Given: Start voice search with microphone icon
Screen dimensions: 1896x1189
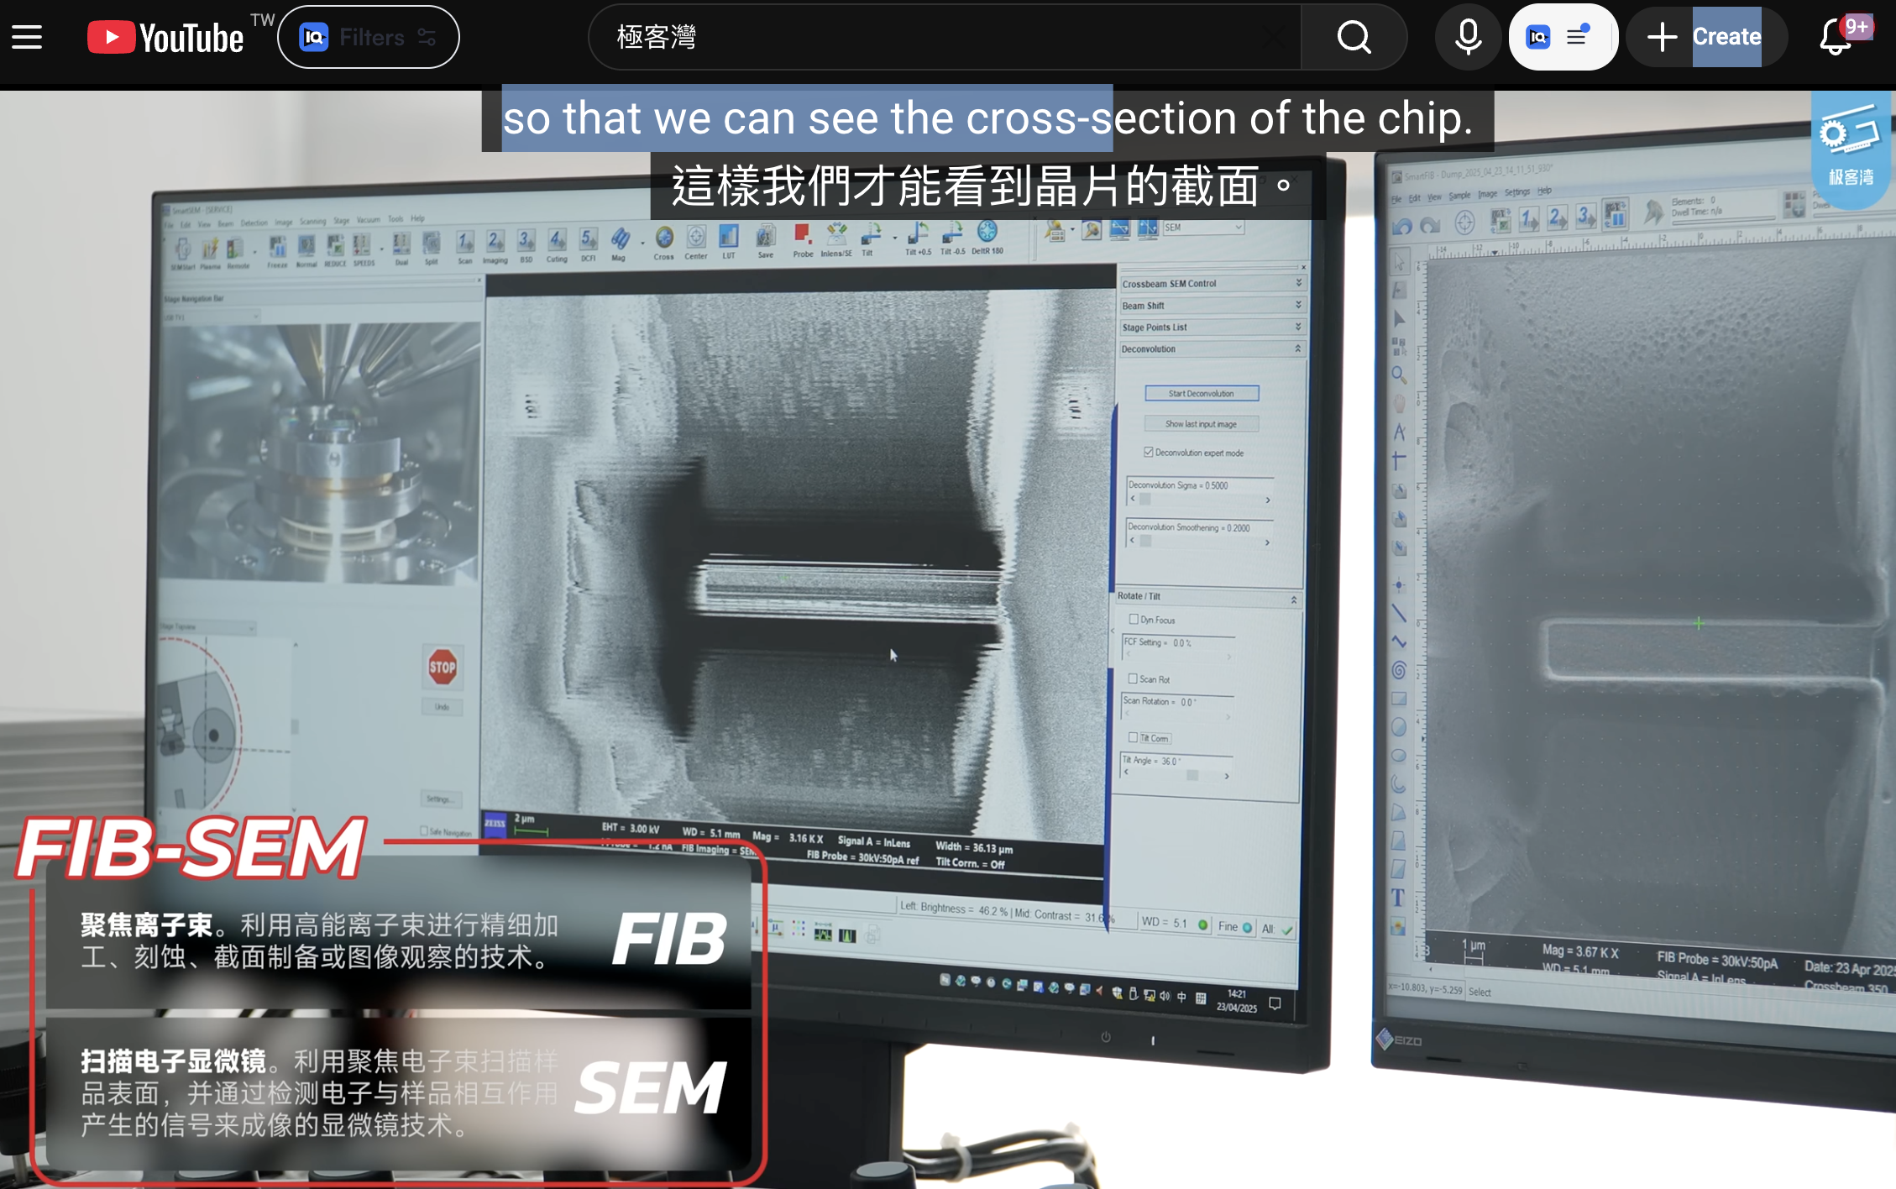Looking at the screenshot, I should [1468, 37].
